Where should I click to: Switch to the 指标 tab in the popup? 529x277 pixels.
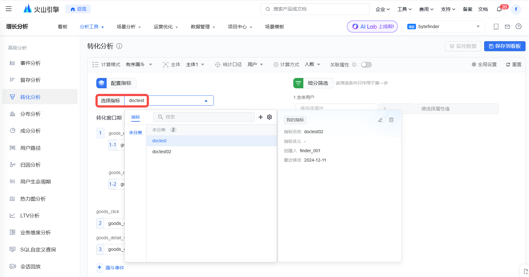pos(136,117)
